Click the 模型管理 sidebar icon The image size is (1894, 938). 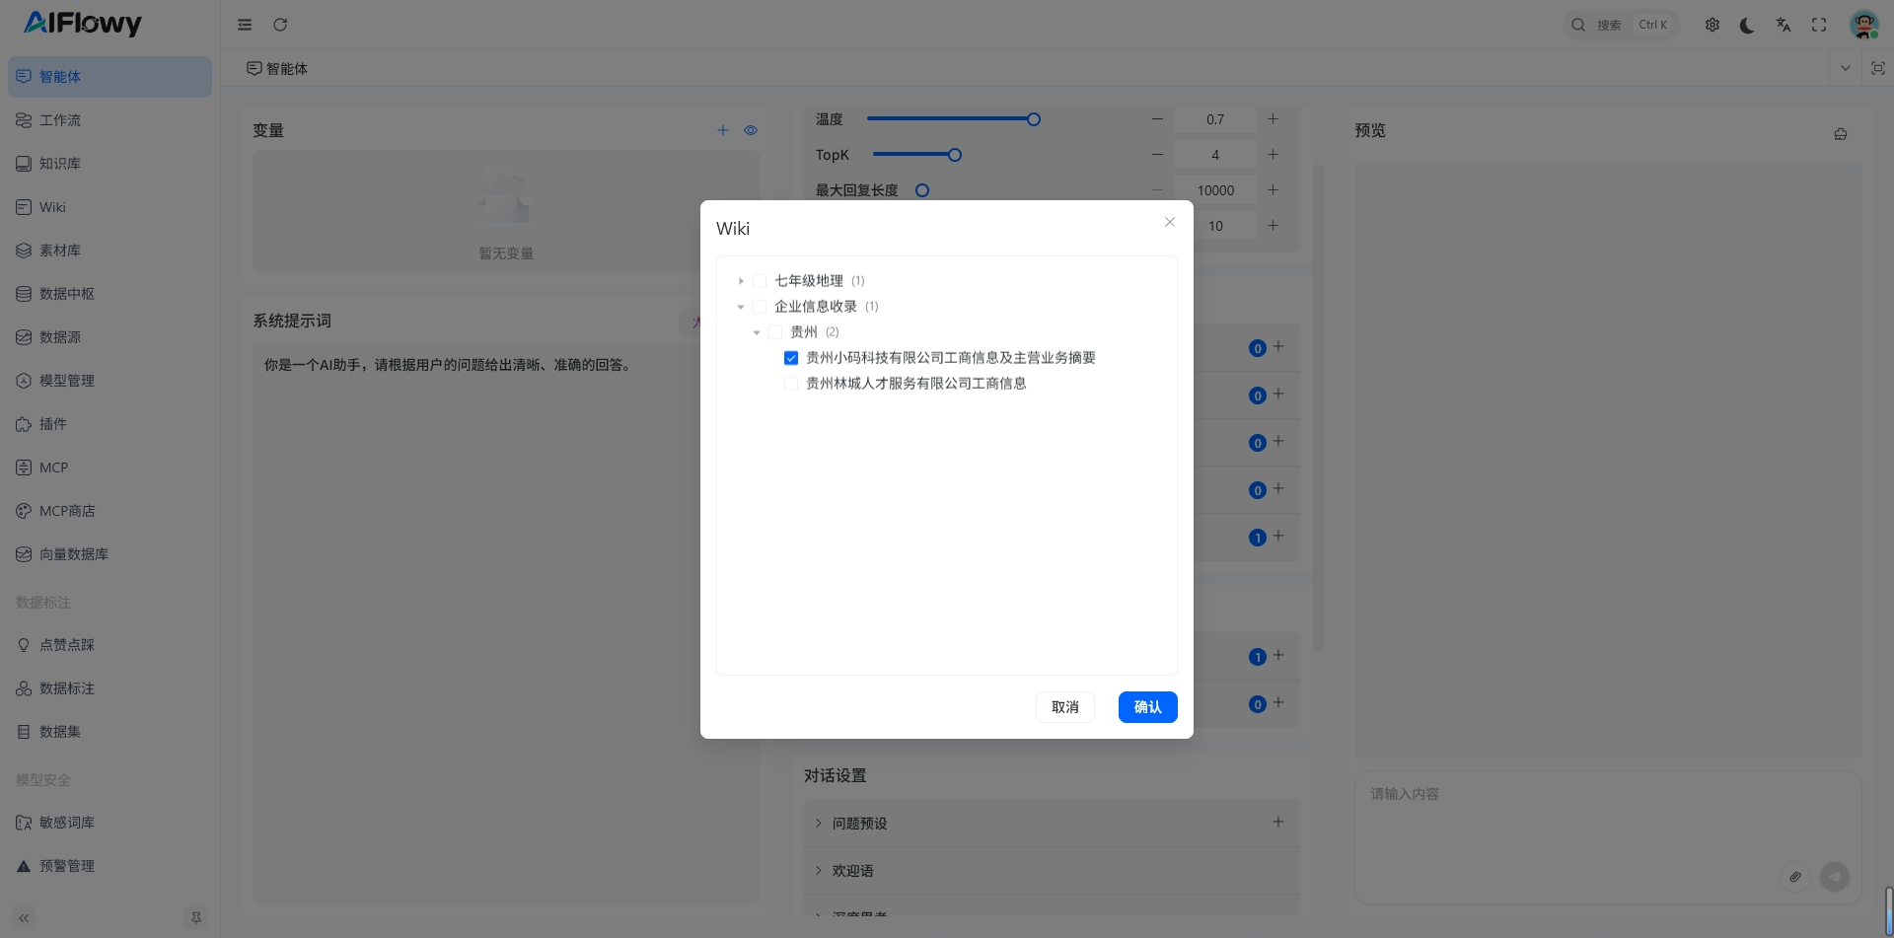point(24,381)
